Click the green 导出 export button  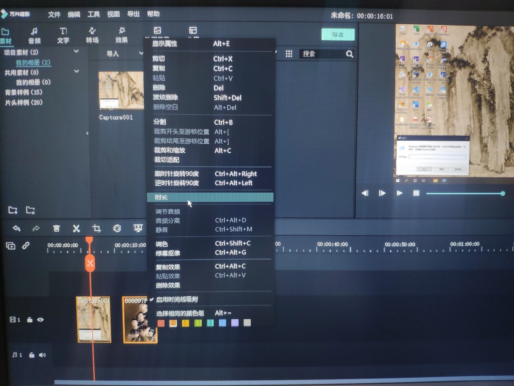[338, 34]
